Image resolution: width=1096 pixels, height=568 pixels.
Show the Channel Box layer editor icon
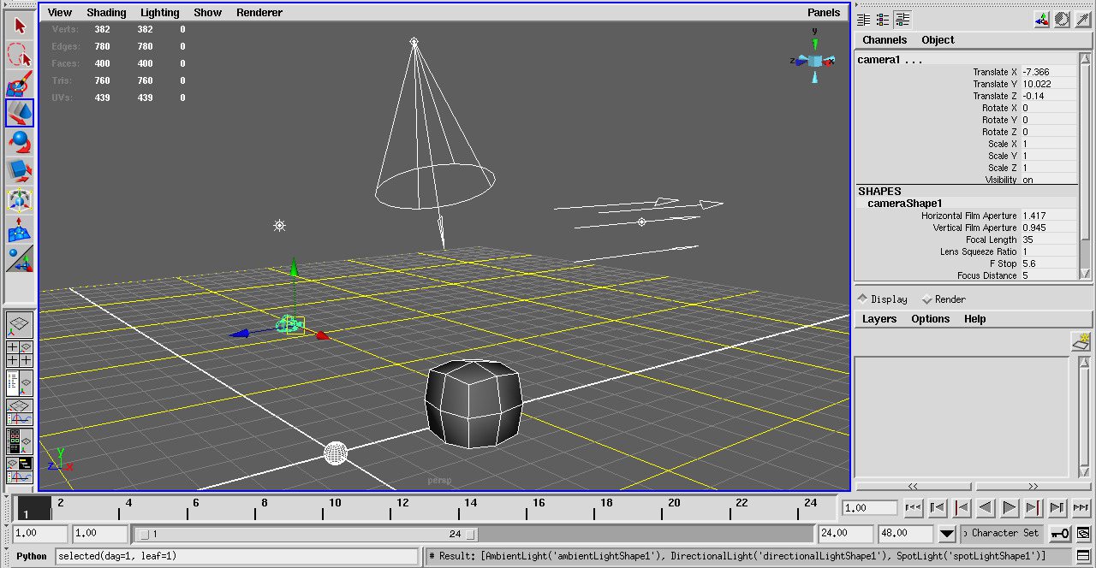[x=902, y=20]
